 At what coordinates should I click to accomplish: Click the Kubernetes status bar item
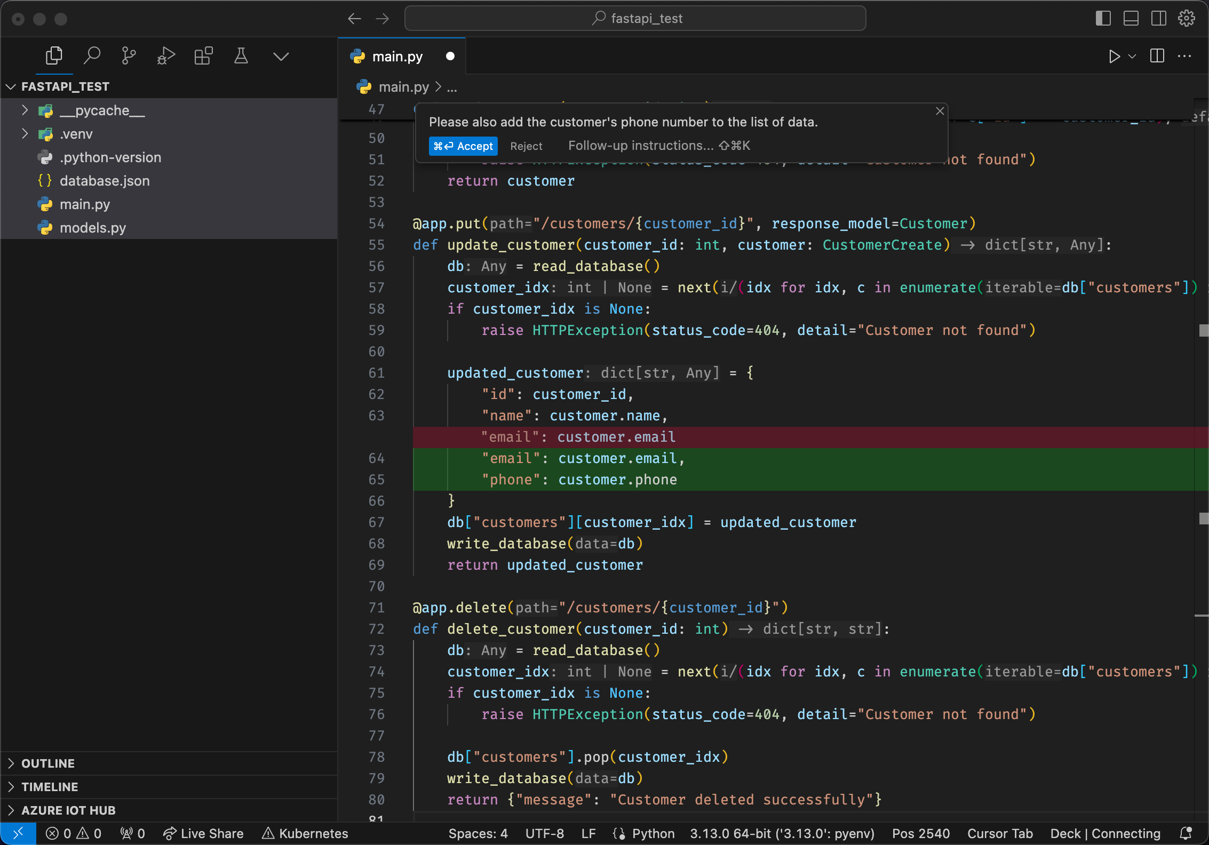[x=305, y=833]
